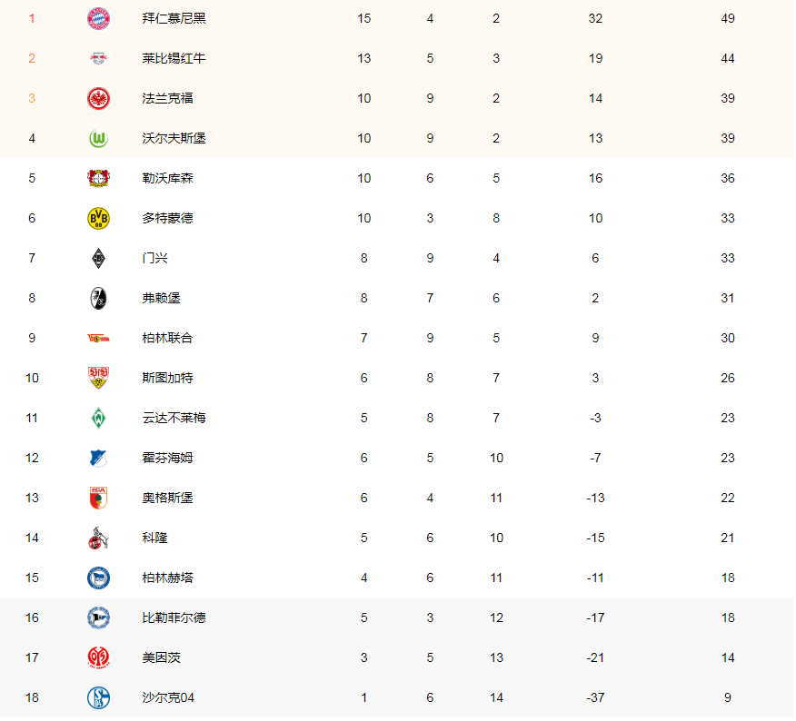The image size is (796, 721).
Task: Click Schalke's -37 goal difference cell
Action: (x=595, y=697)
